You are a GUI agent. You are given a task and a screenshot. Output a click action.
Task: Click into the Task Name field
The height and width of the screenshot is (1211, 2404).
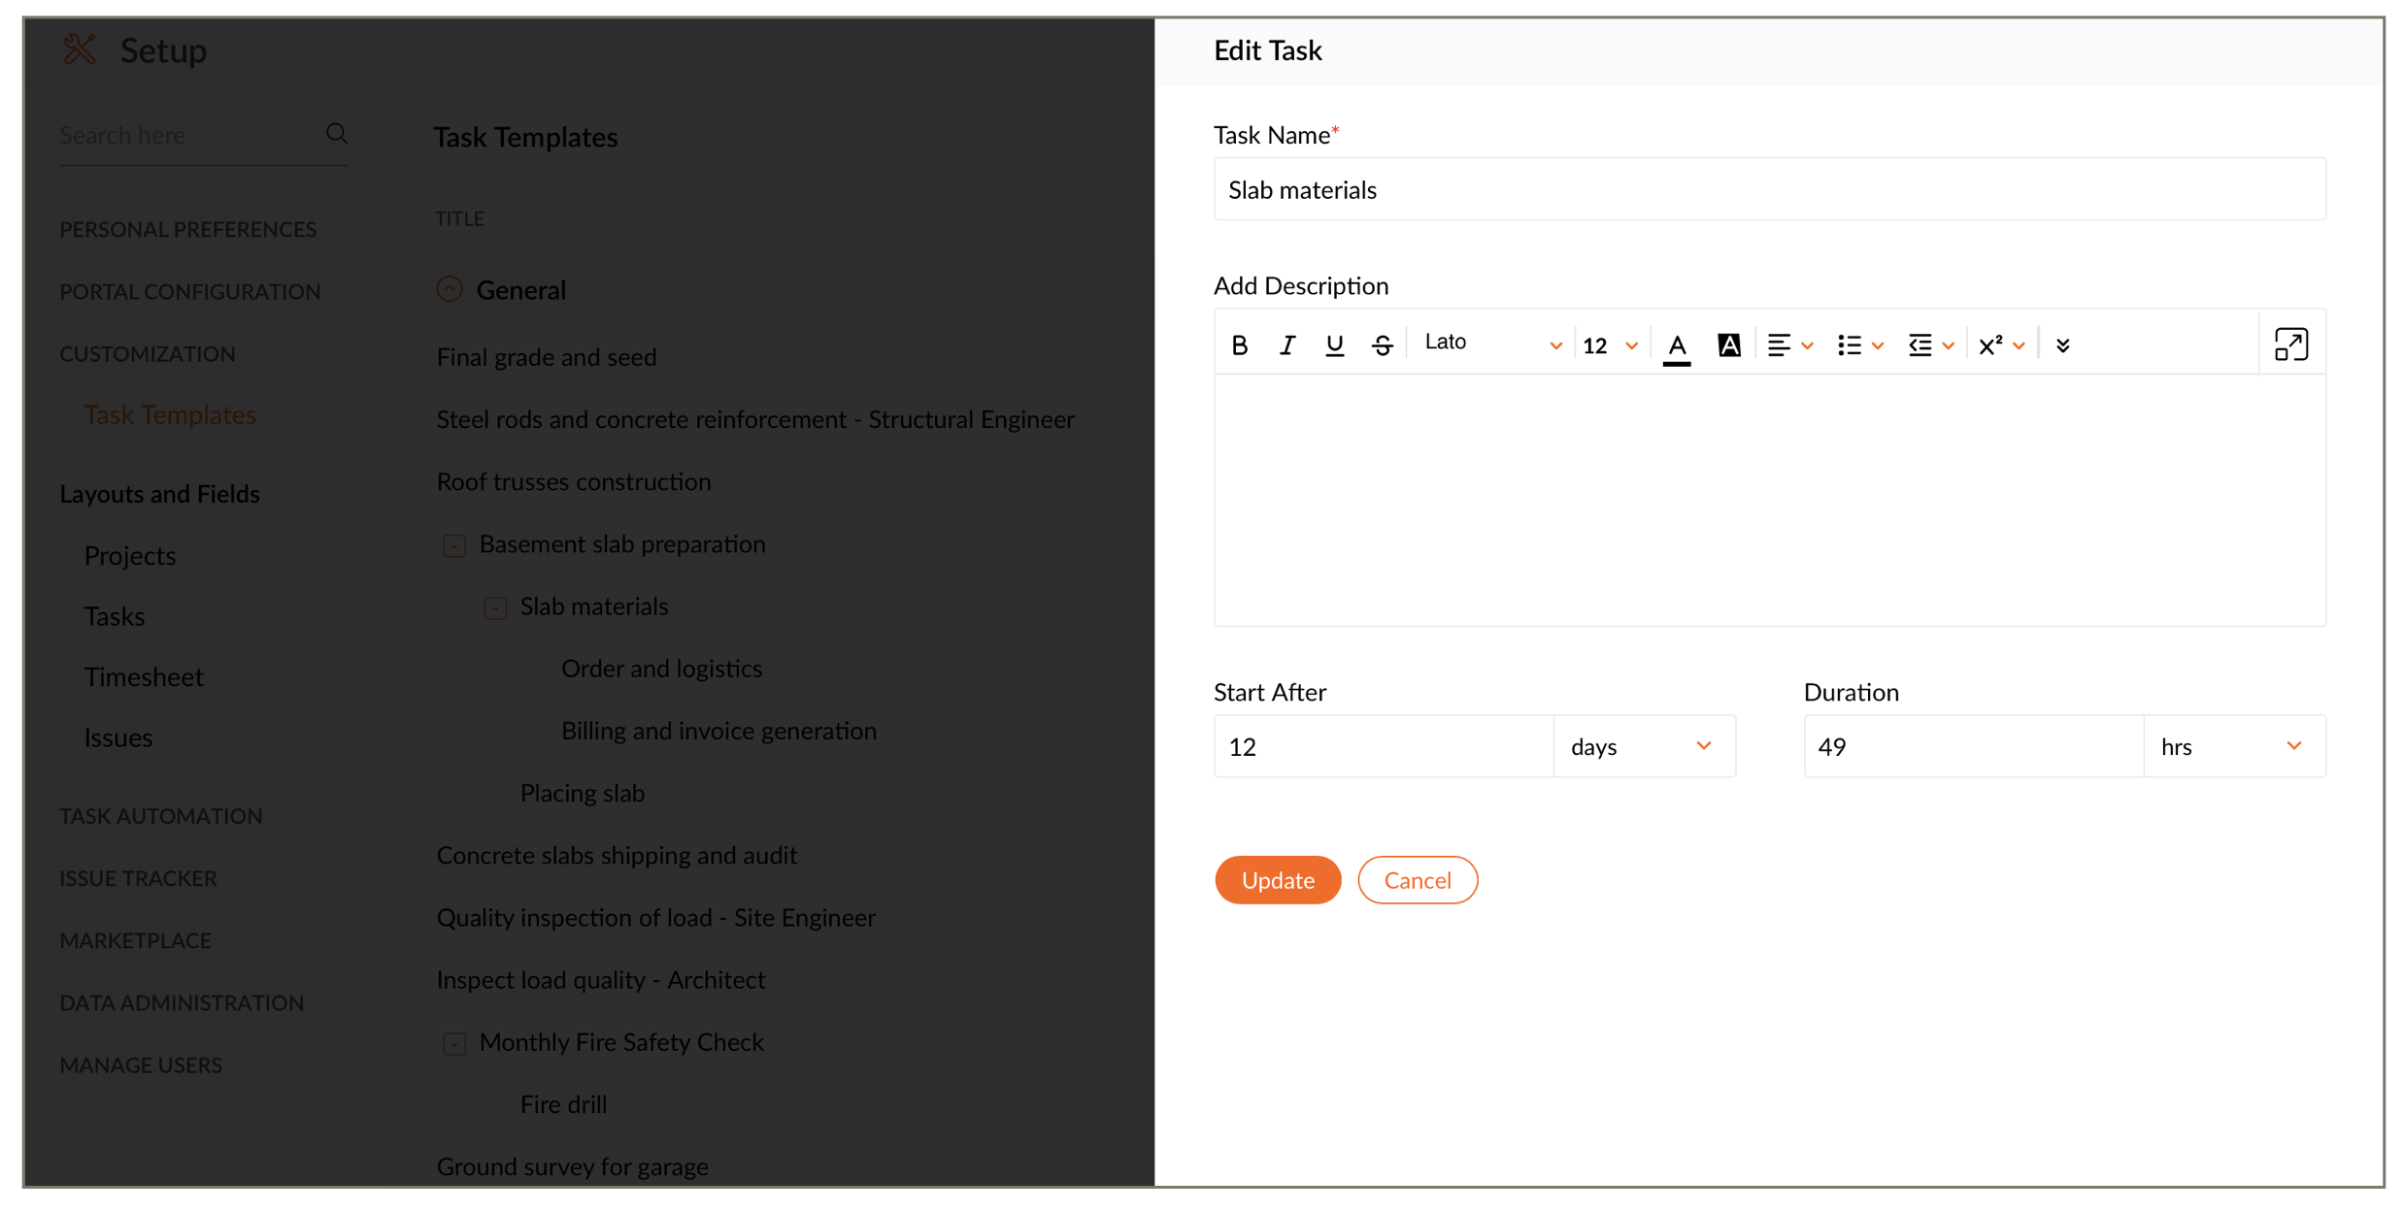(x=1769, y=190)
